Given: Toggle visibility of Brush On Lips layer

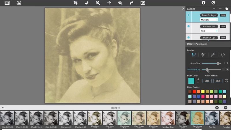Looking at the screenshot, I should coord(189,37).
